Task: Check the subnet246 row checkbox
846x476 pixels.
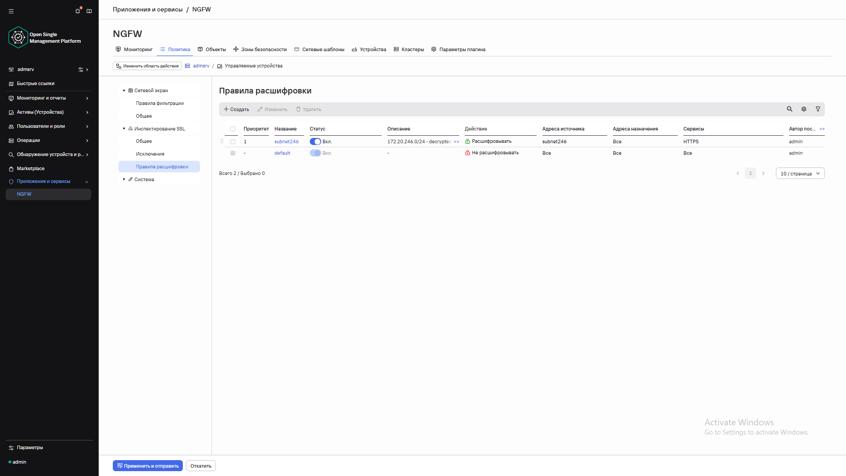Action: 233,141
